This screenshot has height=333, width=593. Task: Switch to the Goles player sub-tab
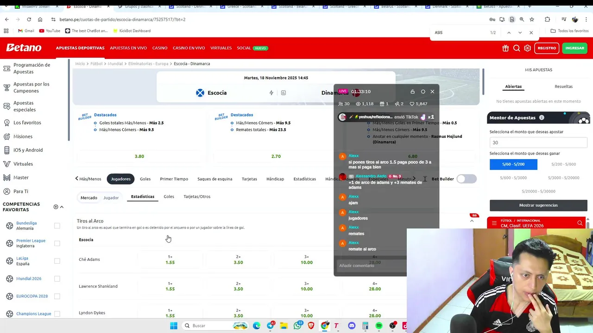[169, 197]
